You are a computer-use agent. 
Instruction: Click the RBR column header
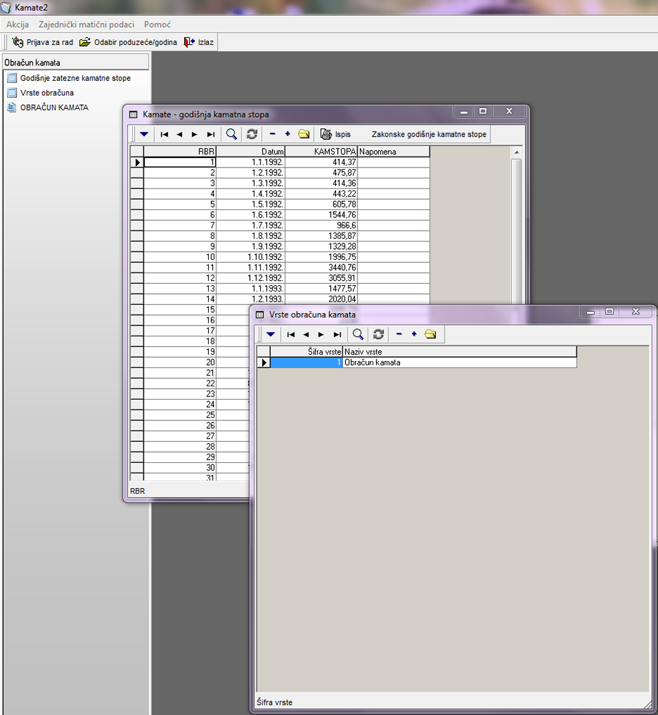[x=180, y=151]
